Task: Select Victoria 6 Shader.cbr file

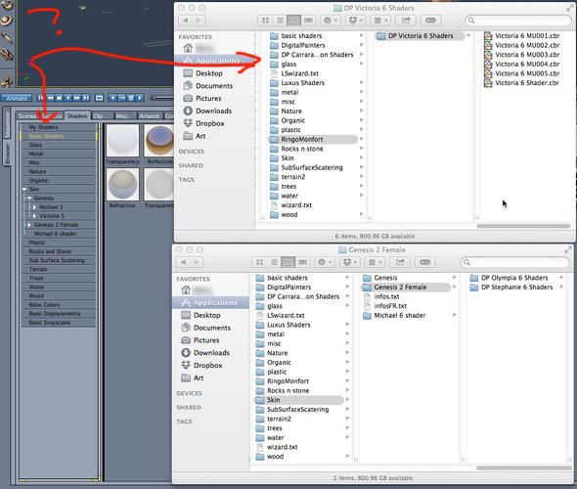Action: point(522,83)
